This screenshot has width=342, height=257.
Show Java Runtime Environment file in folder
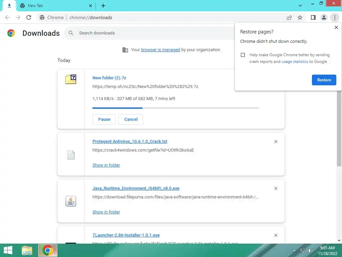click(x=106, y=212)
